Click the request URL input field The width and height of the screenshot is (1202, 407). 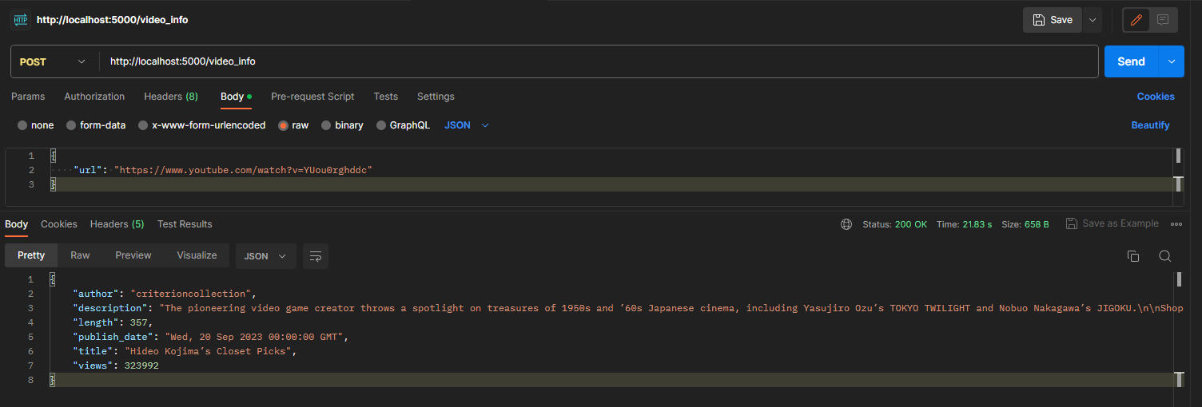(x=598, y=61)
